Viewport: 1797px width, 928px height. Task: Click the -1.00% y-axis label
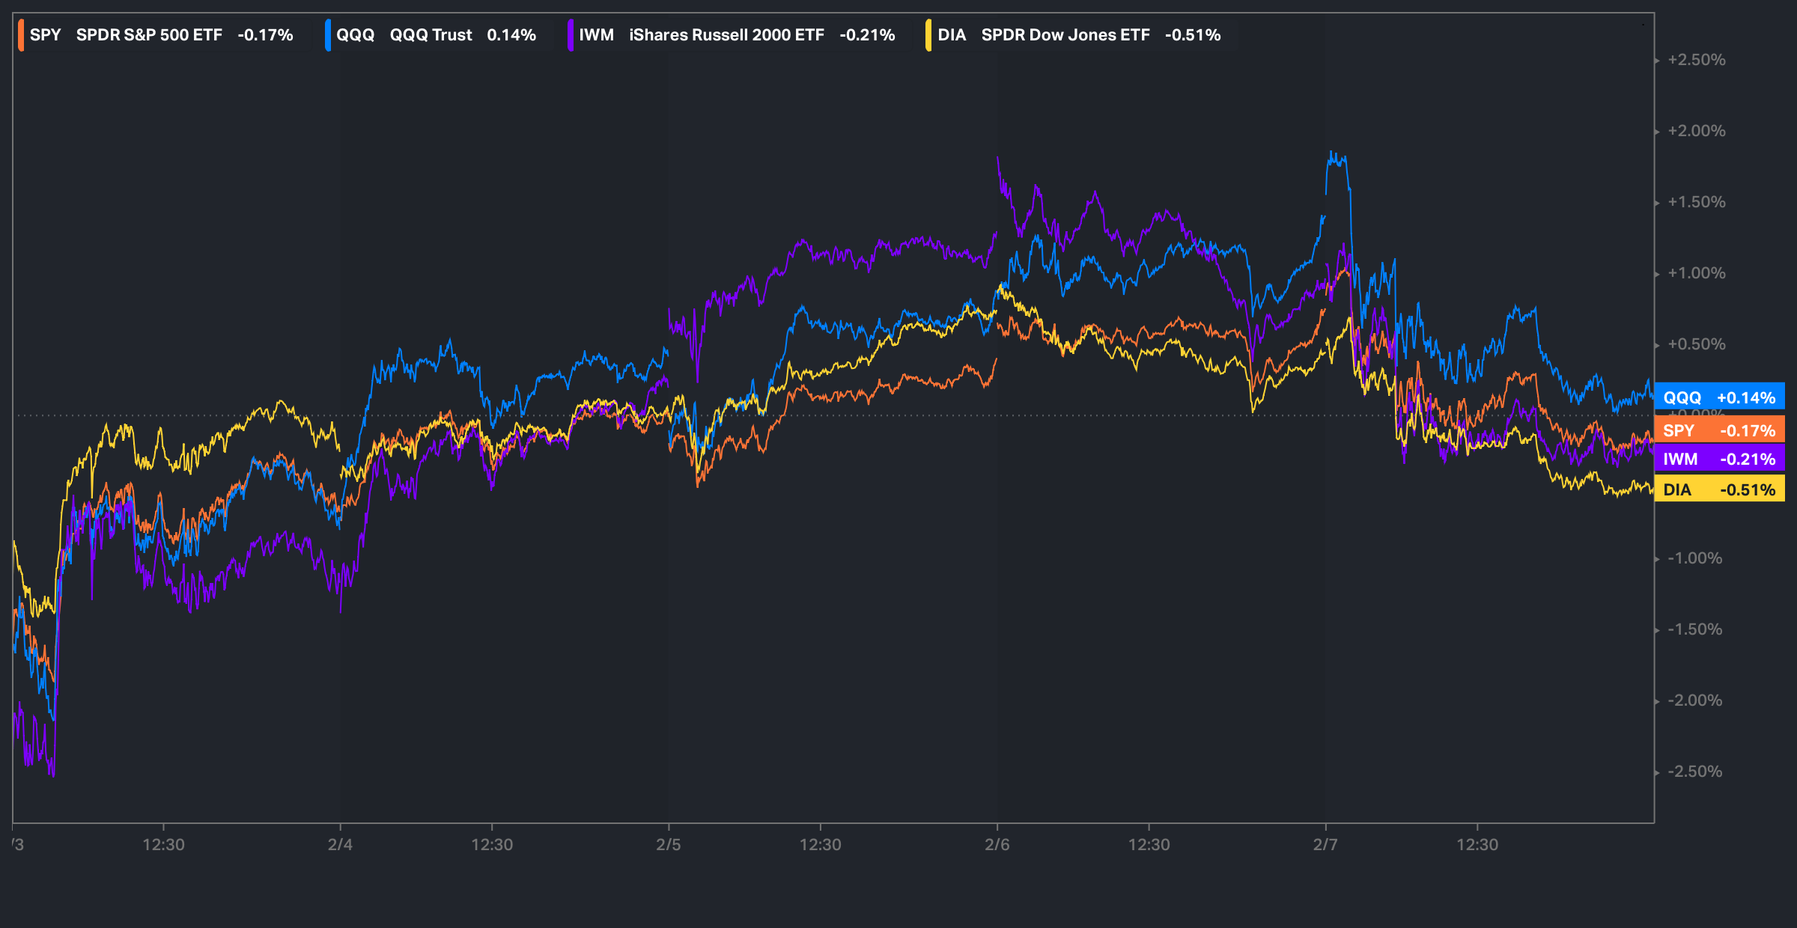click(x=1694, y=558)
